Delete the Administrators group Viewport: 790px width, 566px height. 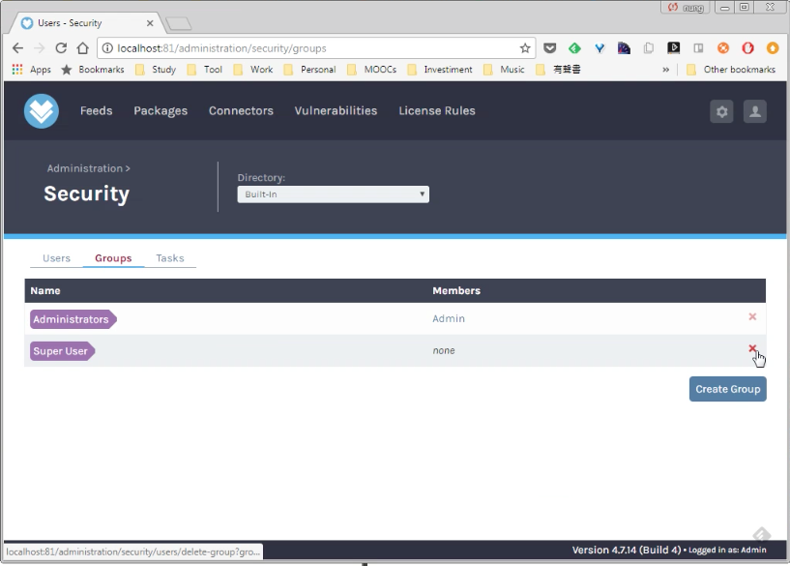[752, 316]
